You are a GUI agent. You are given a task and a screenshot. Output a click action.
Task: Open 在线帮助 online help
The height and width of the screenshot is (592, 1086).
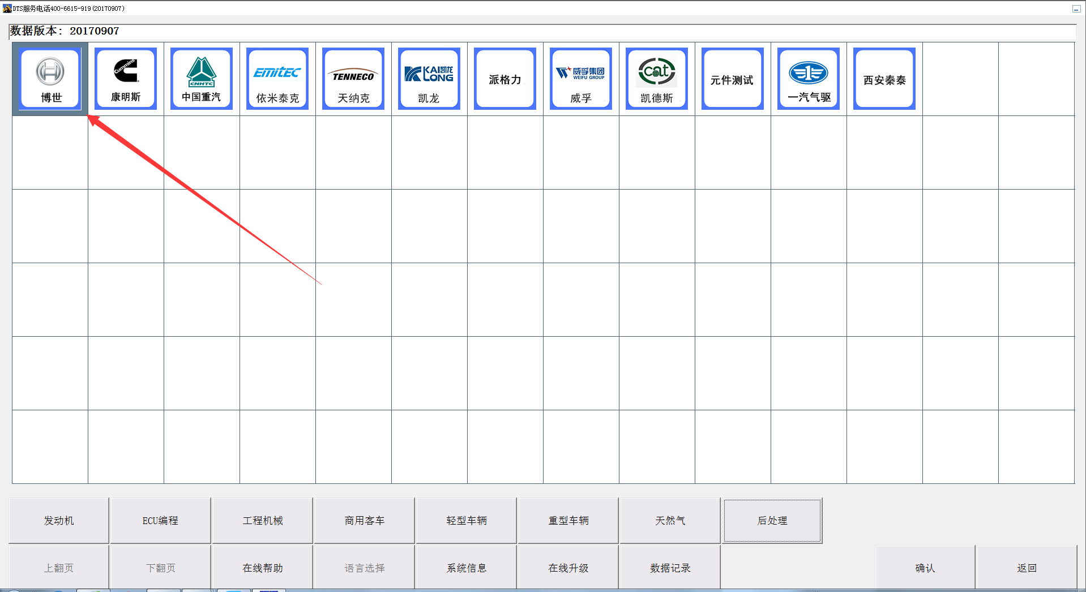tap(262, 568)
